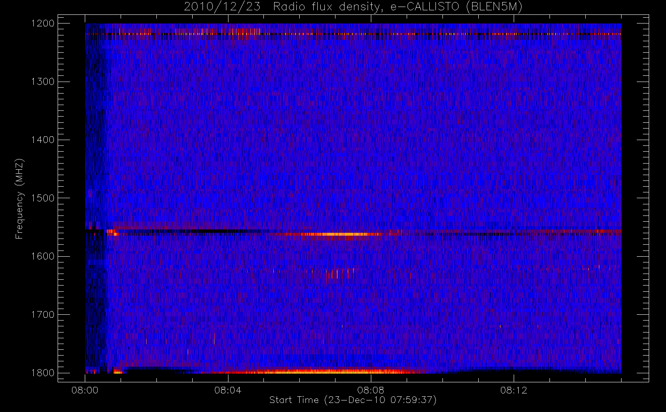Image resolution: width=666 pixels, height=412 pixels.
Task: Select the 1200 frequency tick label
Action: click(x=43, y=23)
